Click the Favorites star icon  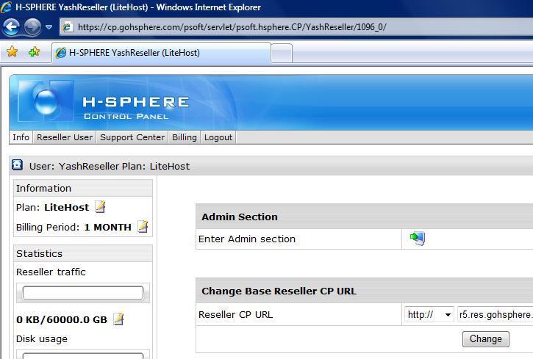point(12,52)
